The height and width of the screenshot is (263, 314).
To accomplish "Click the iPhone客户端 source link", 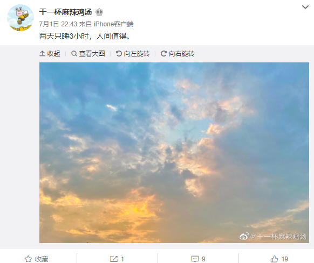I will click(x=113, y=24).
